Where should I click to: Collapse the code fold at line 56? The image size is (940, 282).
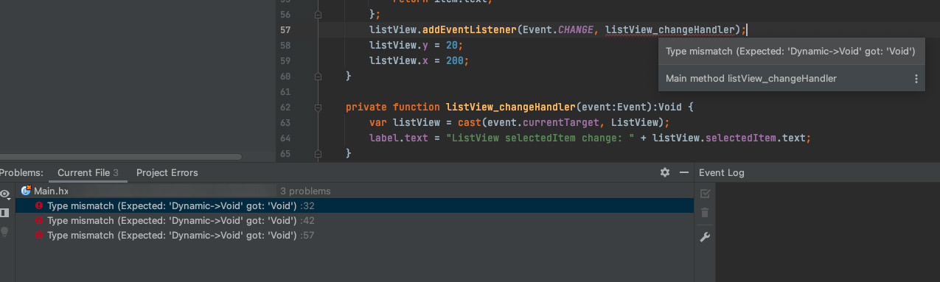[318, 15]
